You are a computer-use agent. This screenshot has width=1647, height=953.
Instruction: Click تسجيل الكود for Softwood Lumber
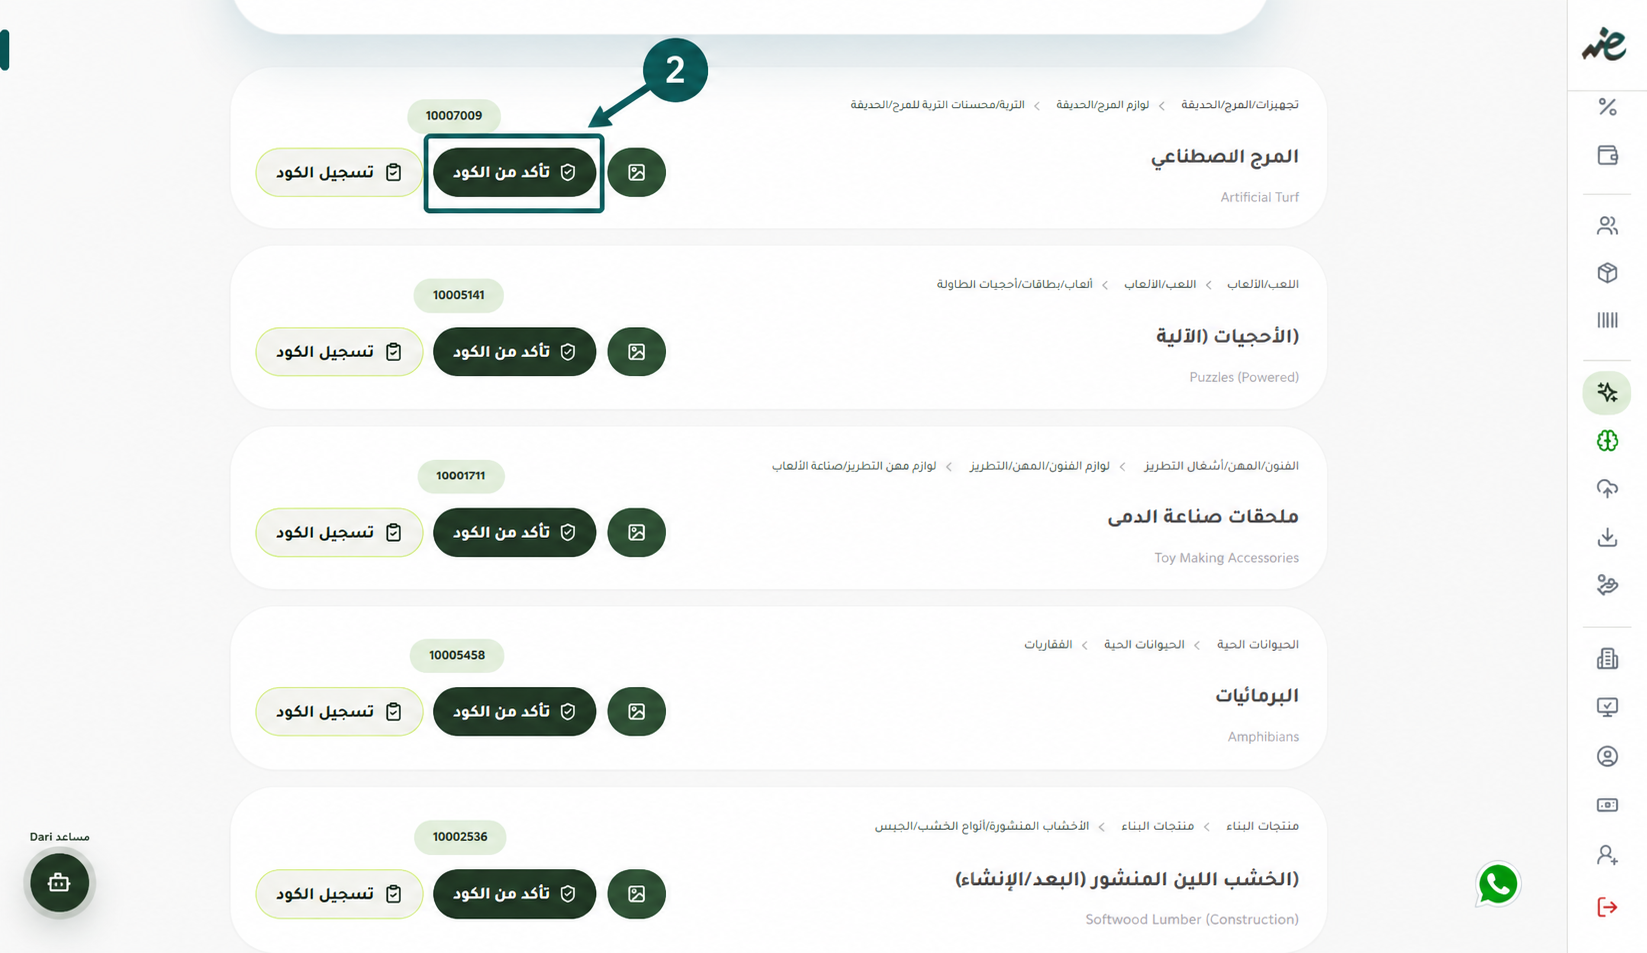click(x=339, y=894)
